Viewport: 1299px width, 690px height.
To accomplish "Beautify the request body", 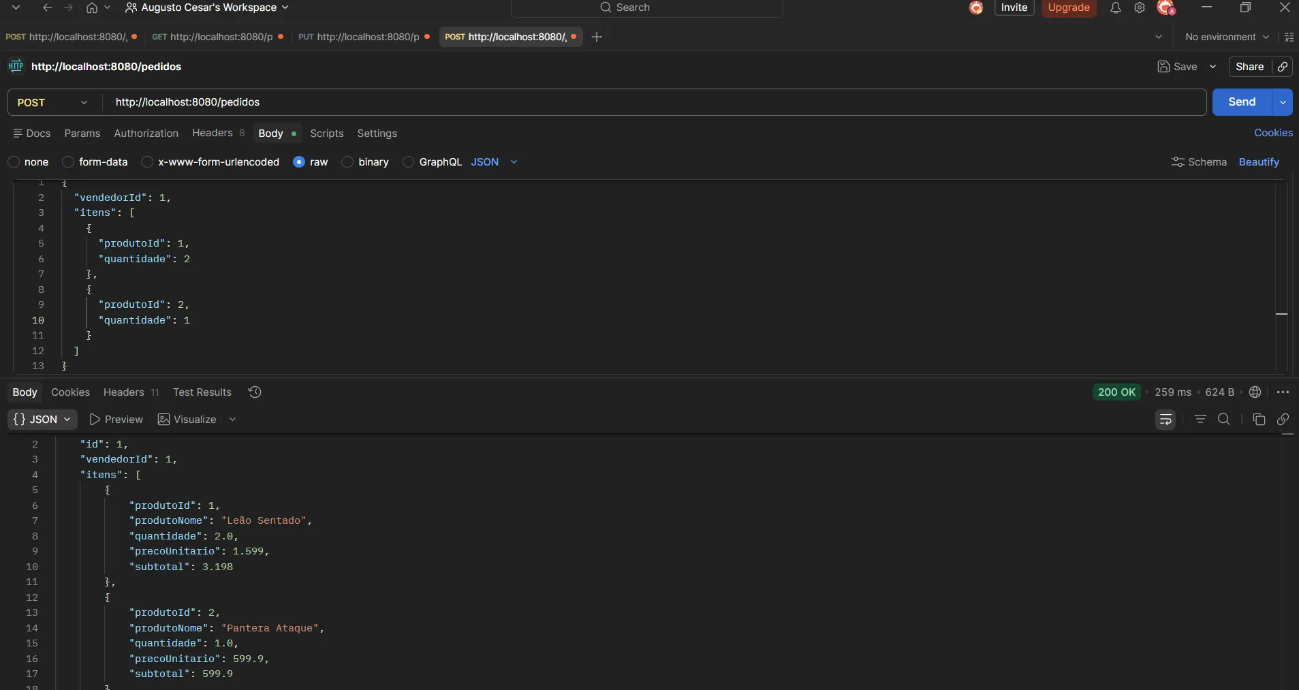I will 1259,162.
